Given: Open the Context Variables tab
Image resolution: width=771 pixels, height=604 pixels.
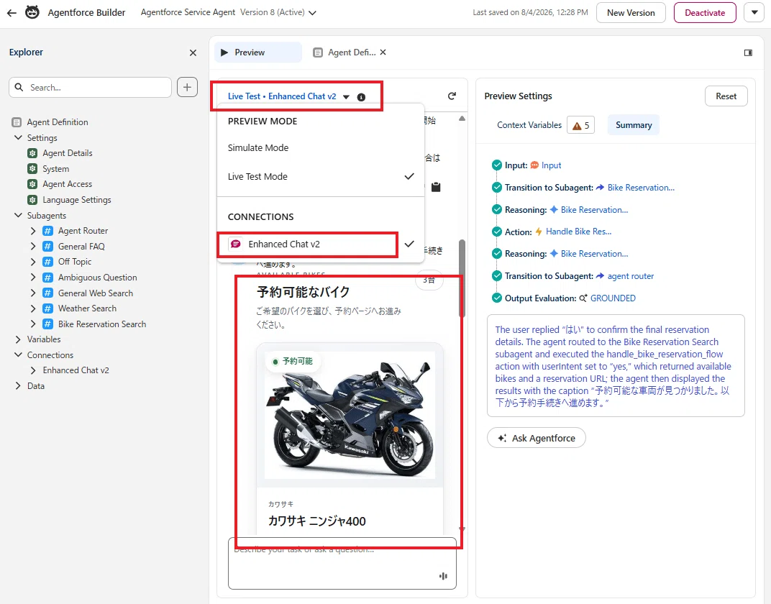Looking at the screenshot, I should (x=529, y=125).
